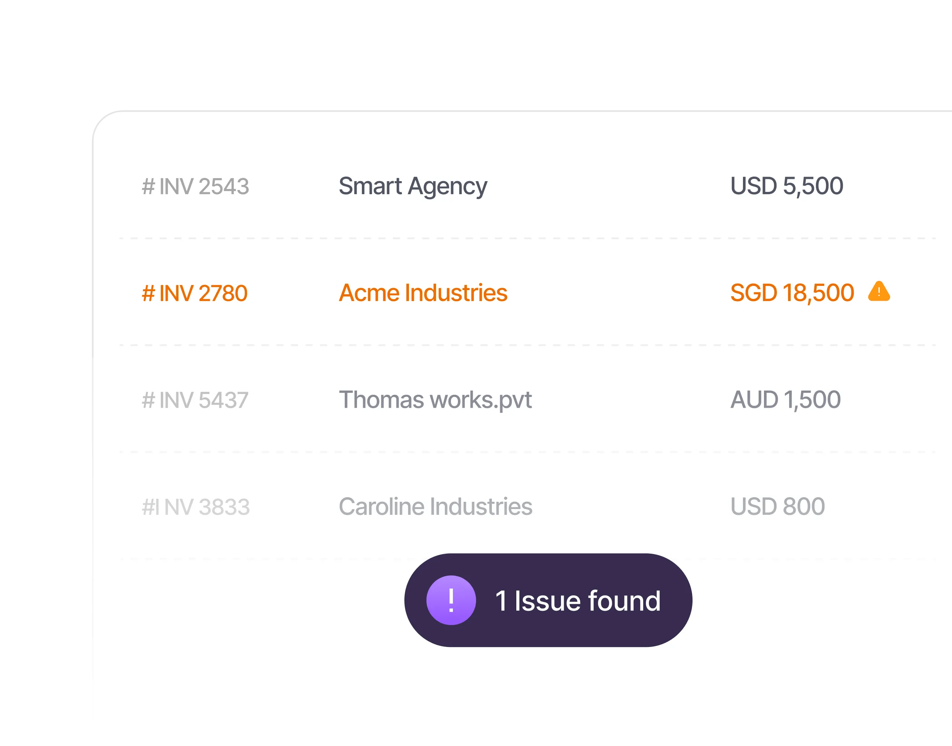This screenshot has height=746, width=952.
Task: Select the Caroline Industries client name
Action: (x=435, y=507)
